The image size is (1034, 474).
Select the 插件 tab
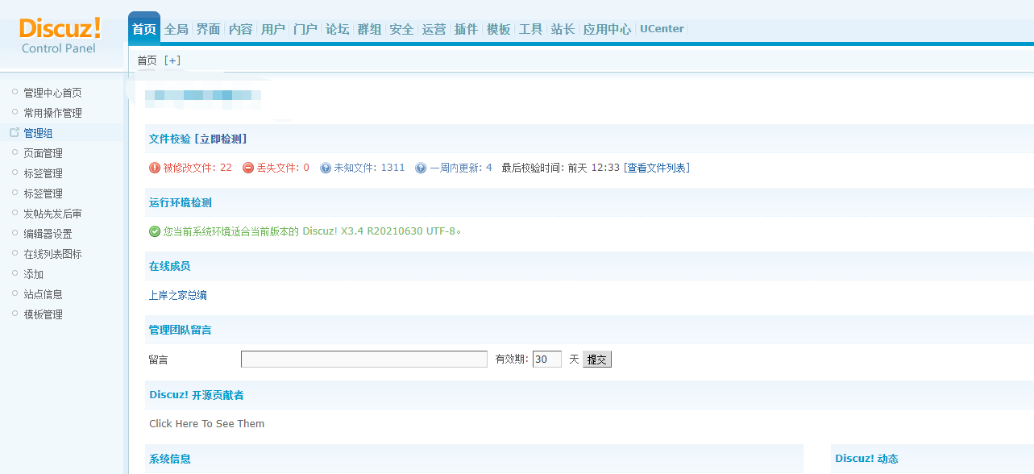[x=466, y=27]
